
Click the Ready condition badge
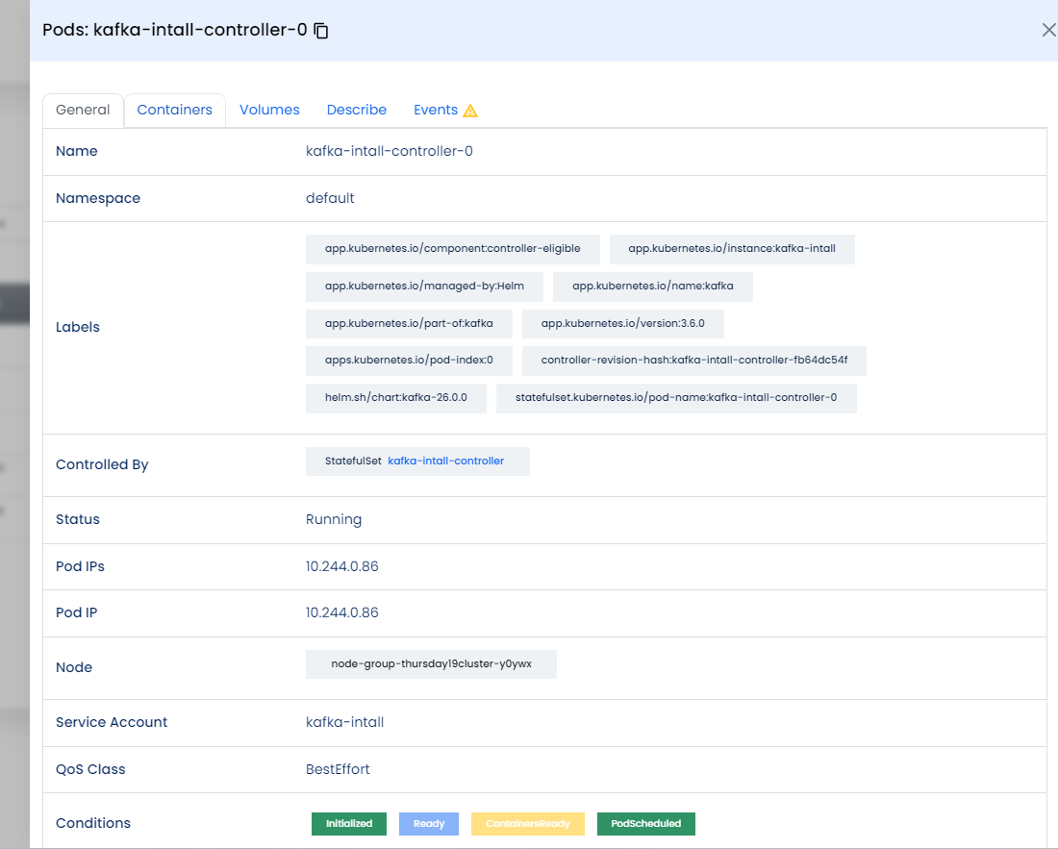pos(429,823)
